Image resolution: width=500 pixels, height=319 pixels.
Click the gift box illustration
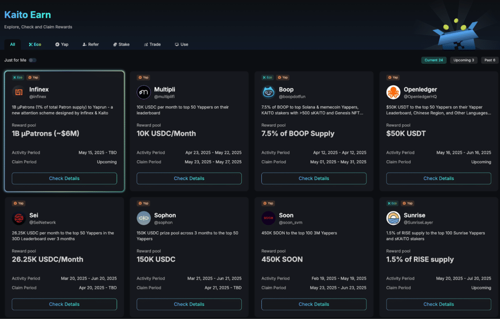[x=457, y=35]
